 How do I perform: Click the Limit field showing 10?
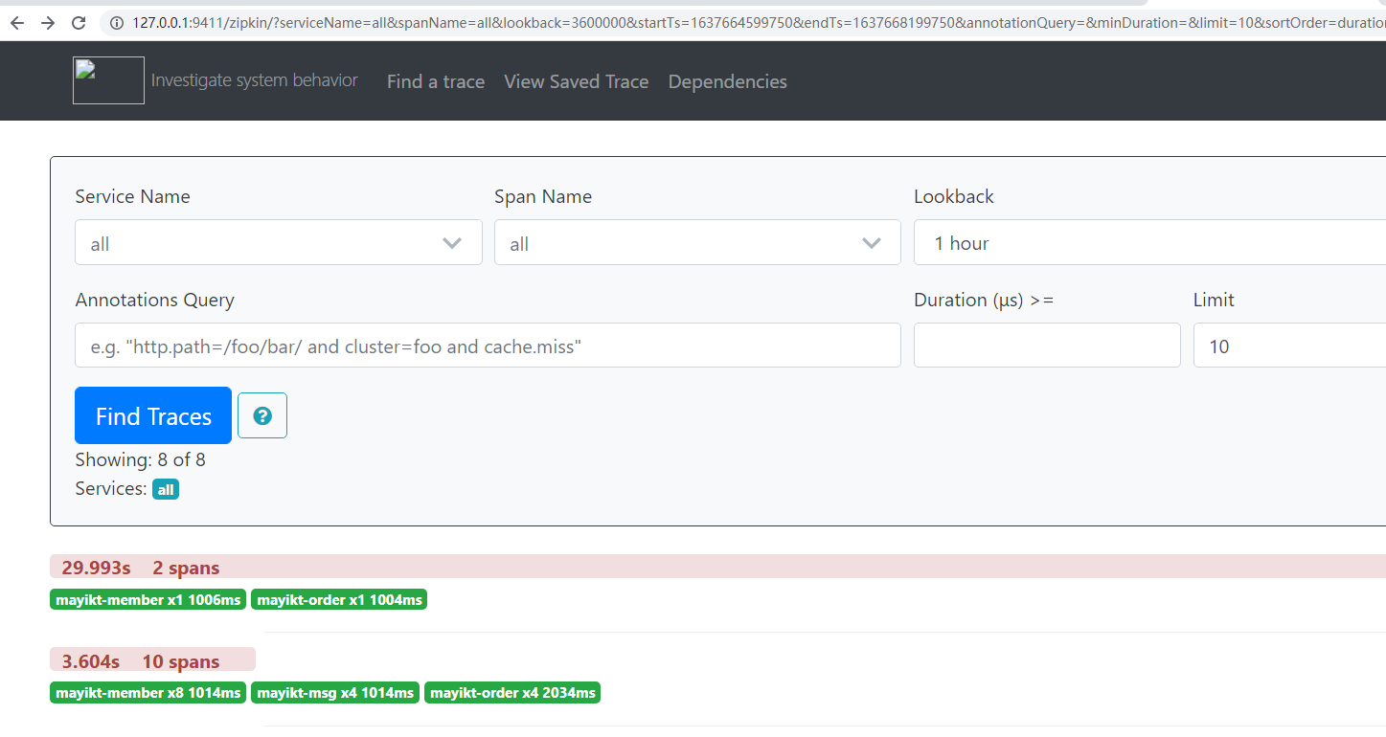pyautogui.click(x=1289, y=346)
